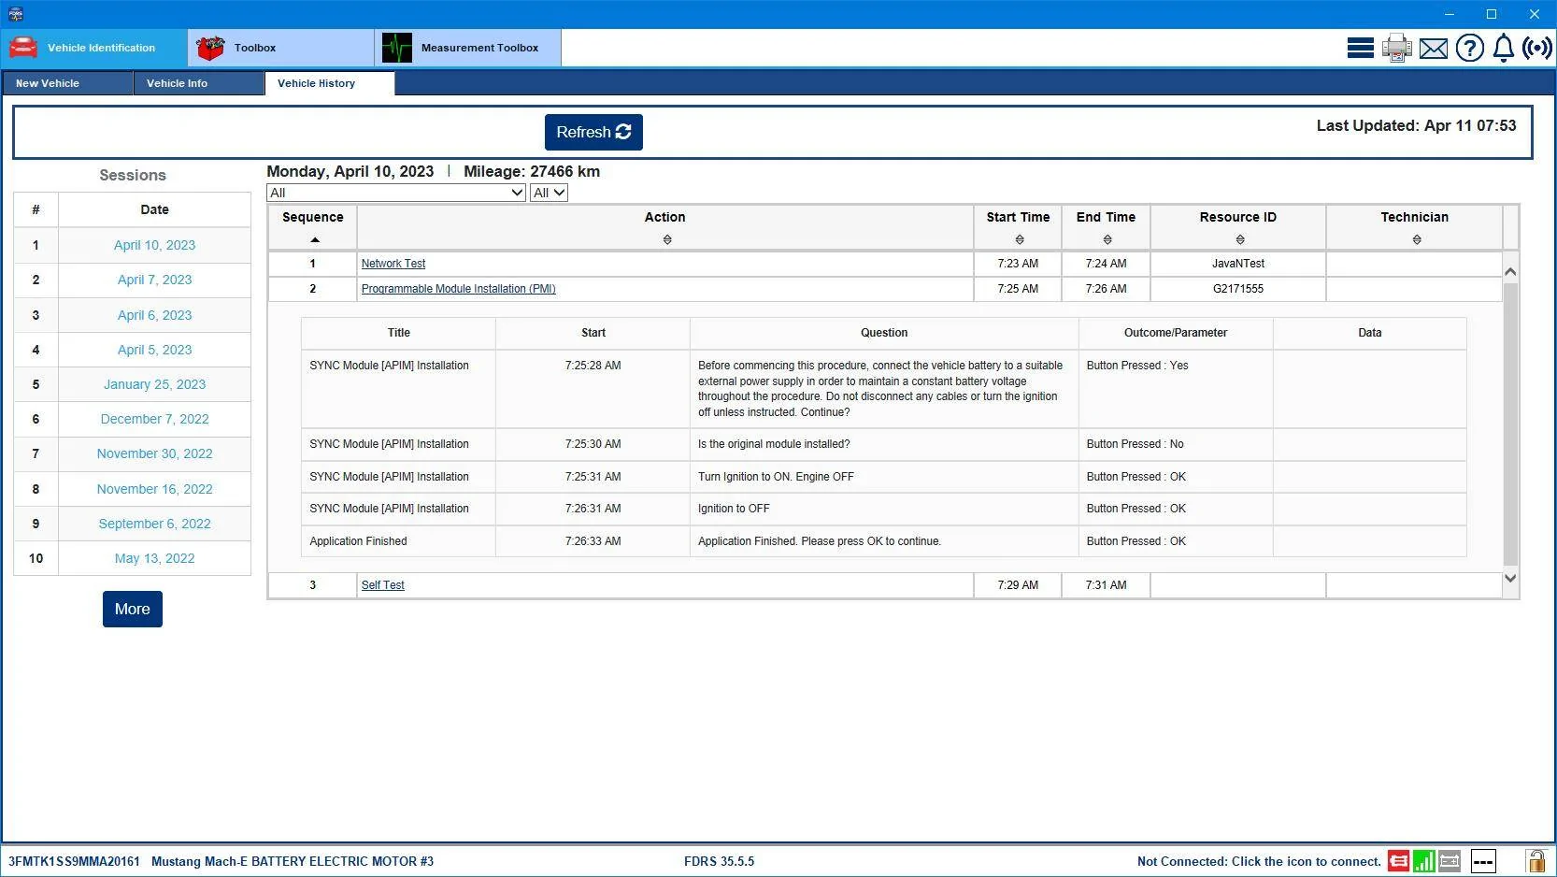Viewport: 1557px width, 877px height.
Task: Open the Toolbox tab
Action: [281, 48]
